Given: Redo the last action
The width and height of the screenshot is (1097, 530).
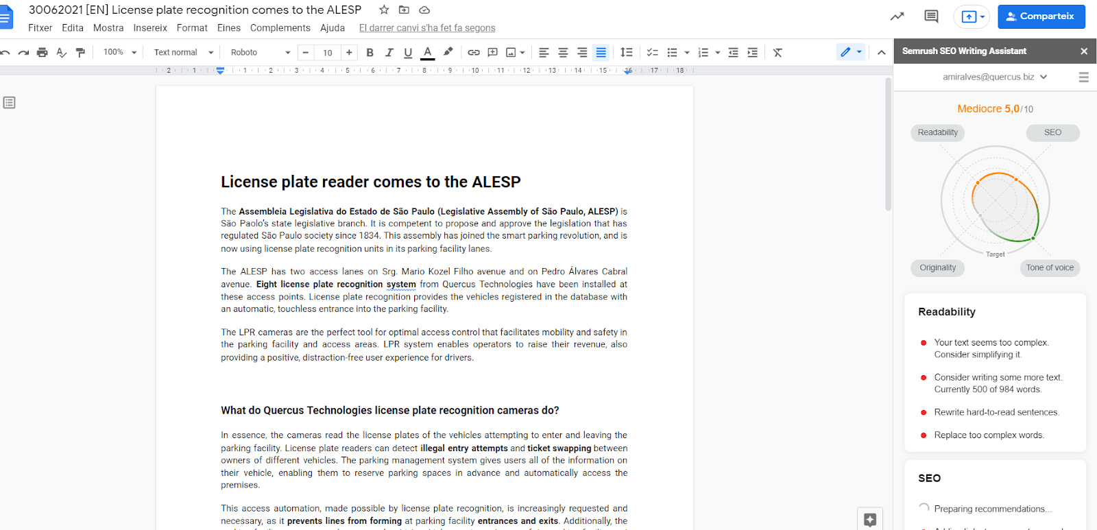Looking at the screenshot, I should 23,52.
